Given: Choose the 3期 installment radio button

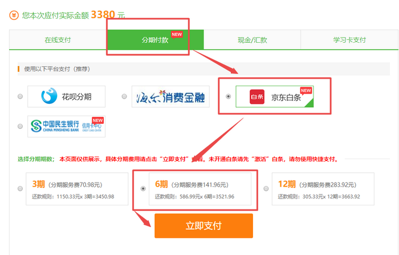Looking at the screenshot, I should click(21, 189).
